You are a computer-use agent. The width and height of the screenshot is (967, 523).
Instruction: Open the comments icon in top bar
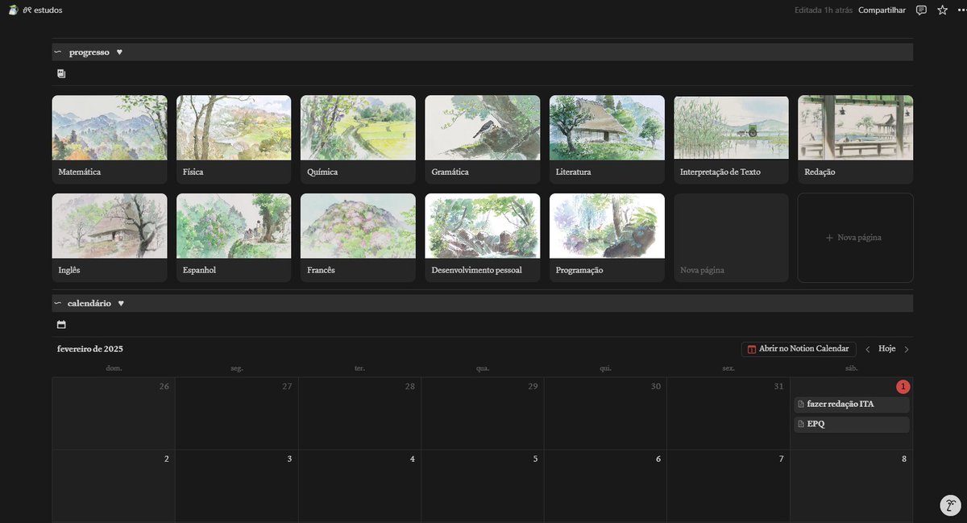(x=921, y=10)
